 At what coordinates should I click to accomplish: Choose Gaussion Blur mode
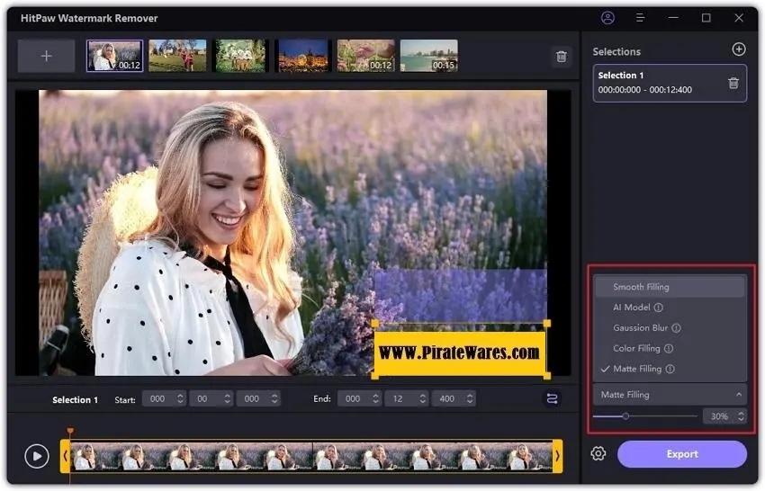(670, 327)
